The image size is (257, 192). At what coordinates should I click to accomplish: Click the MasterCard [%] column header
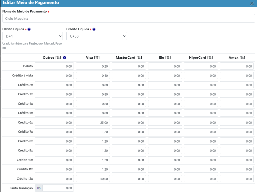coord(129,57)
